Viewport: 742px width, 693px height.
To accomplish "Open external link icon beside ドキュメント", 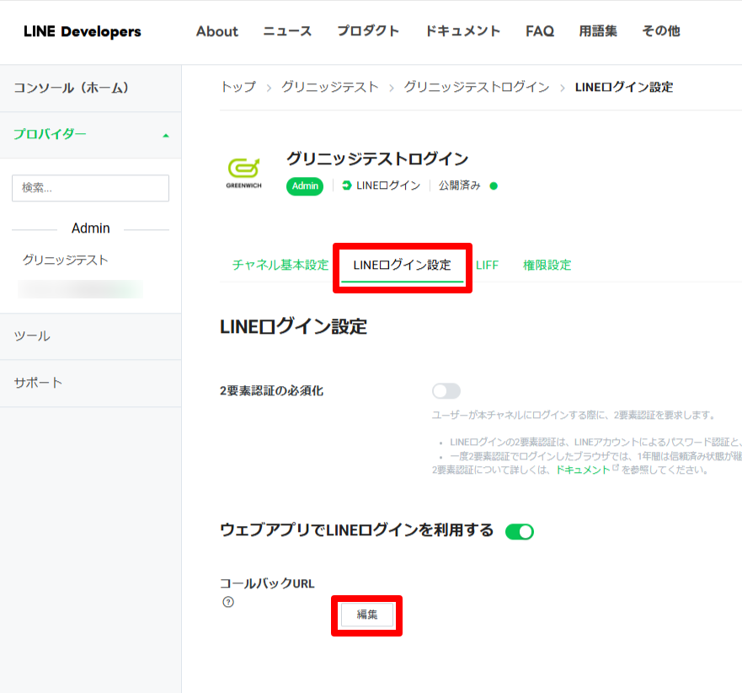I will click(x=615, y=468).
